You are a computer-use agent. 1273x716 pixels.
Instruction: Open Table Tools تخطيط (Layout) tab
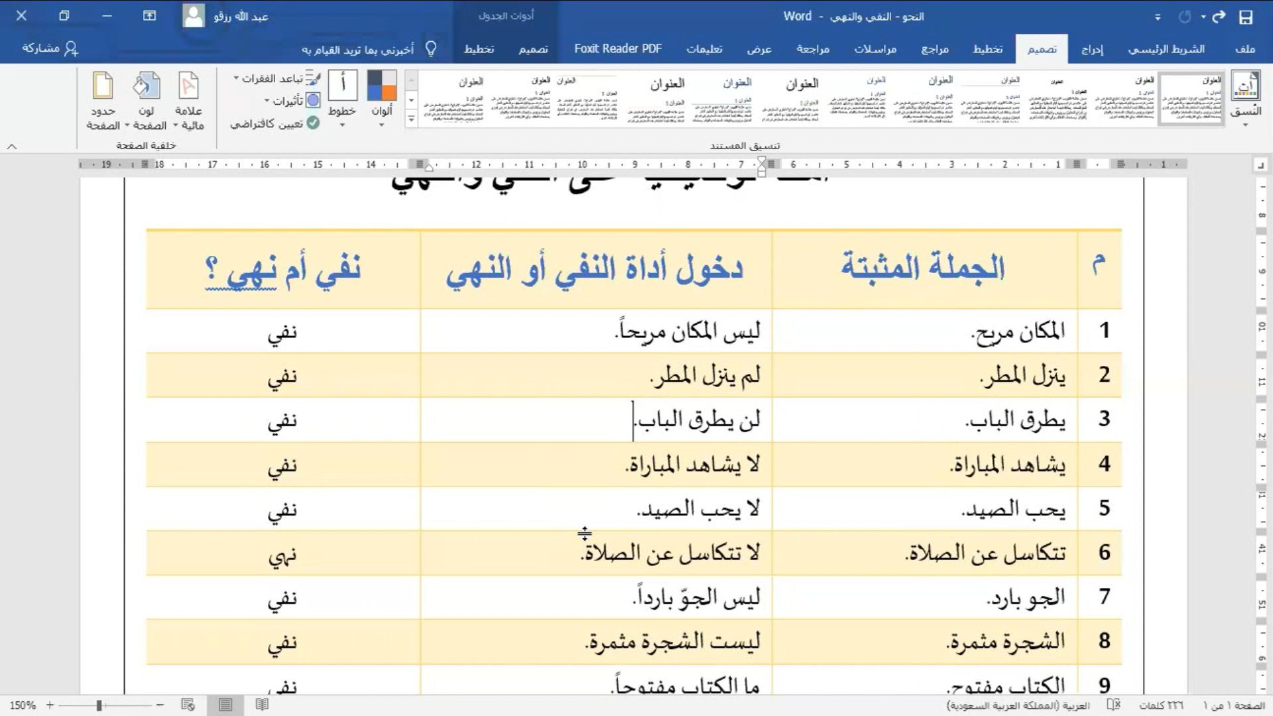coord(479,49)
